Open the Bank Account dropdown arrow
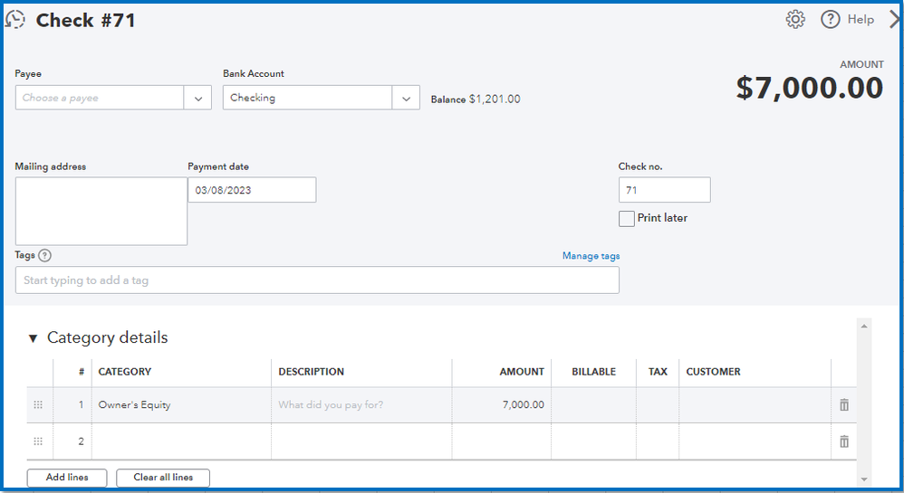 click(406, 98)
